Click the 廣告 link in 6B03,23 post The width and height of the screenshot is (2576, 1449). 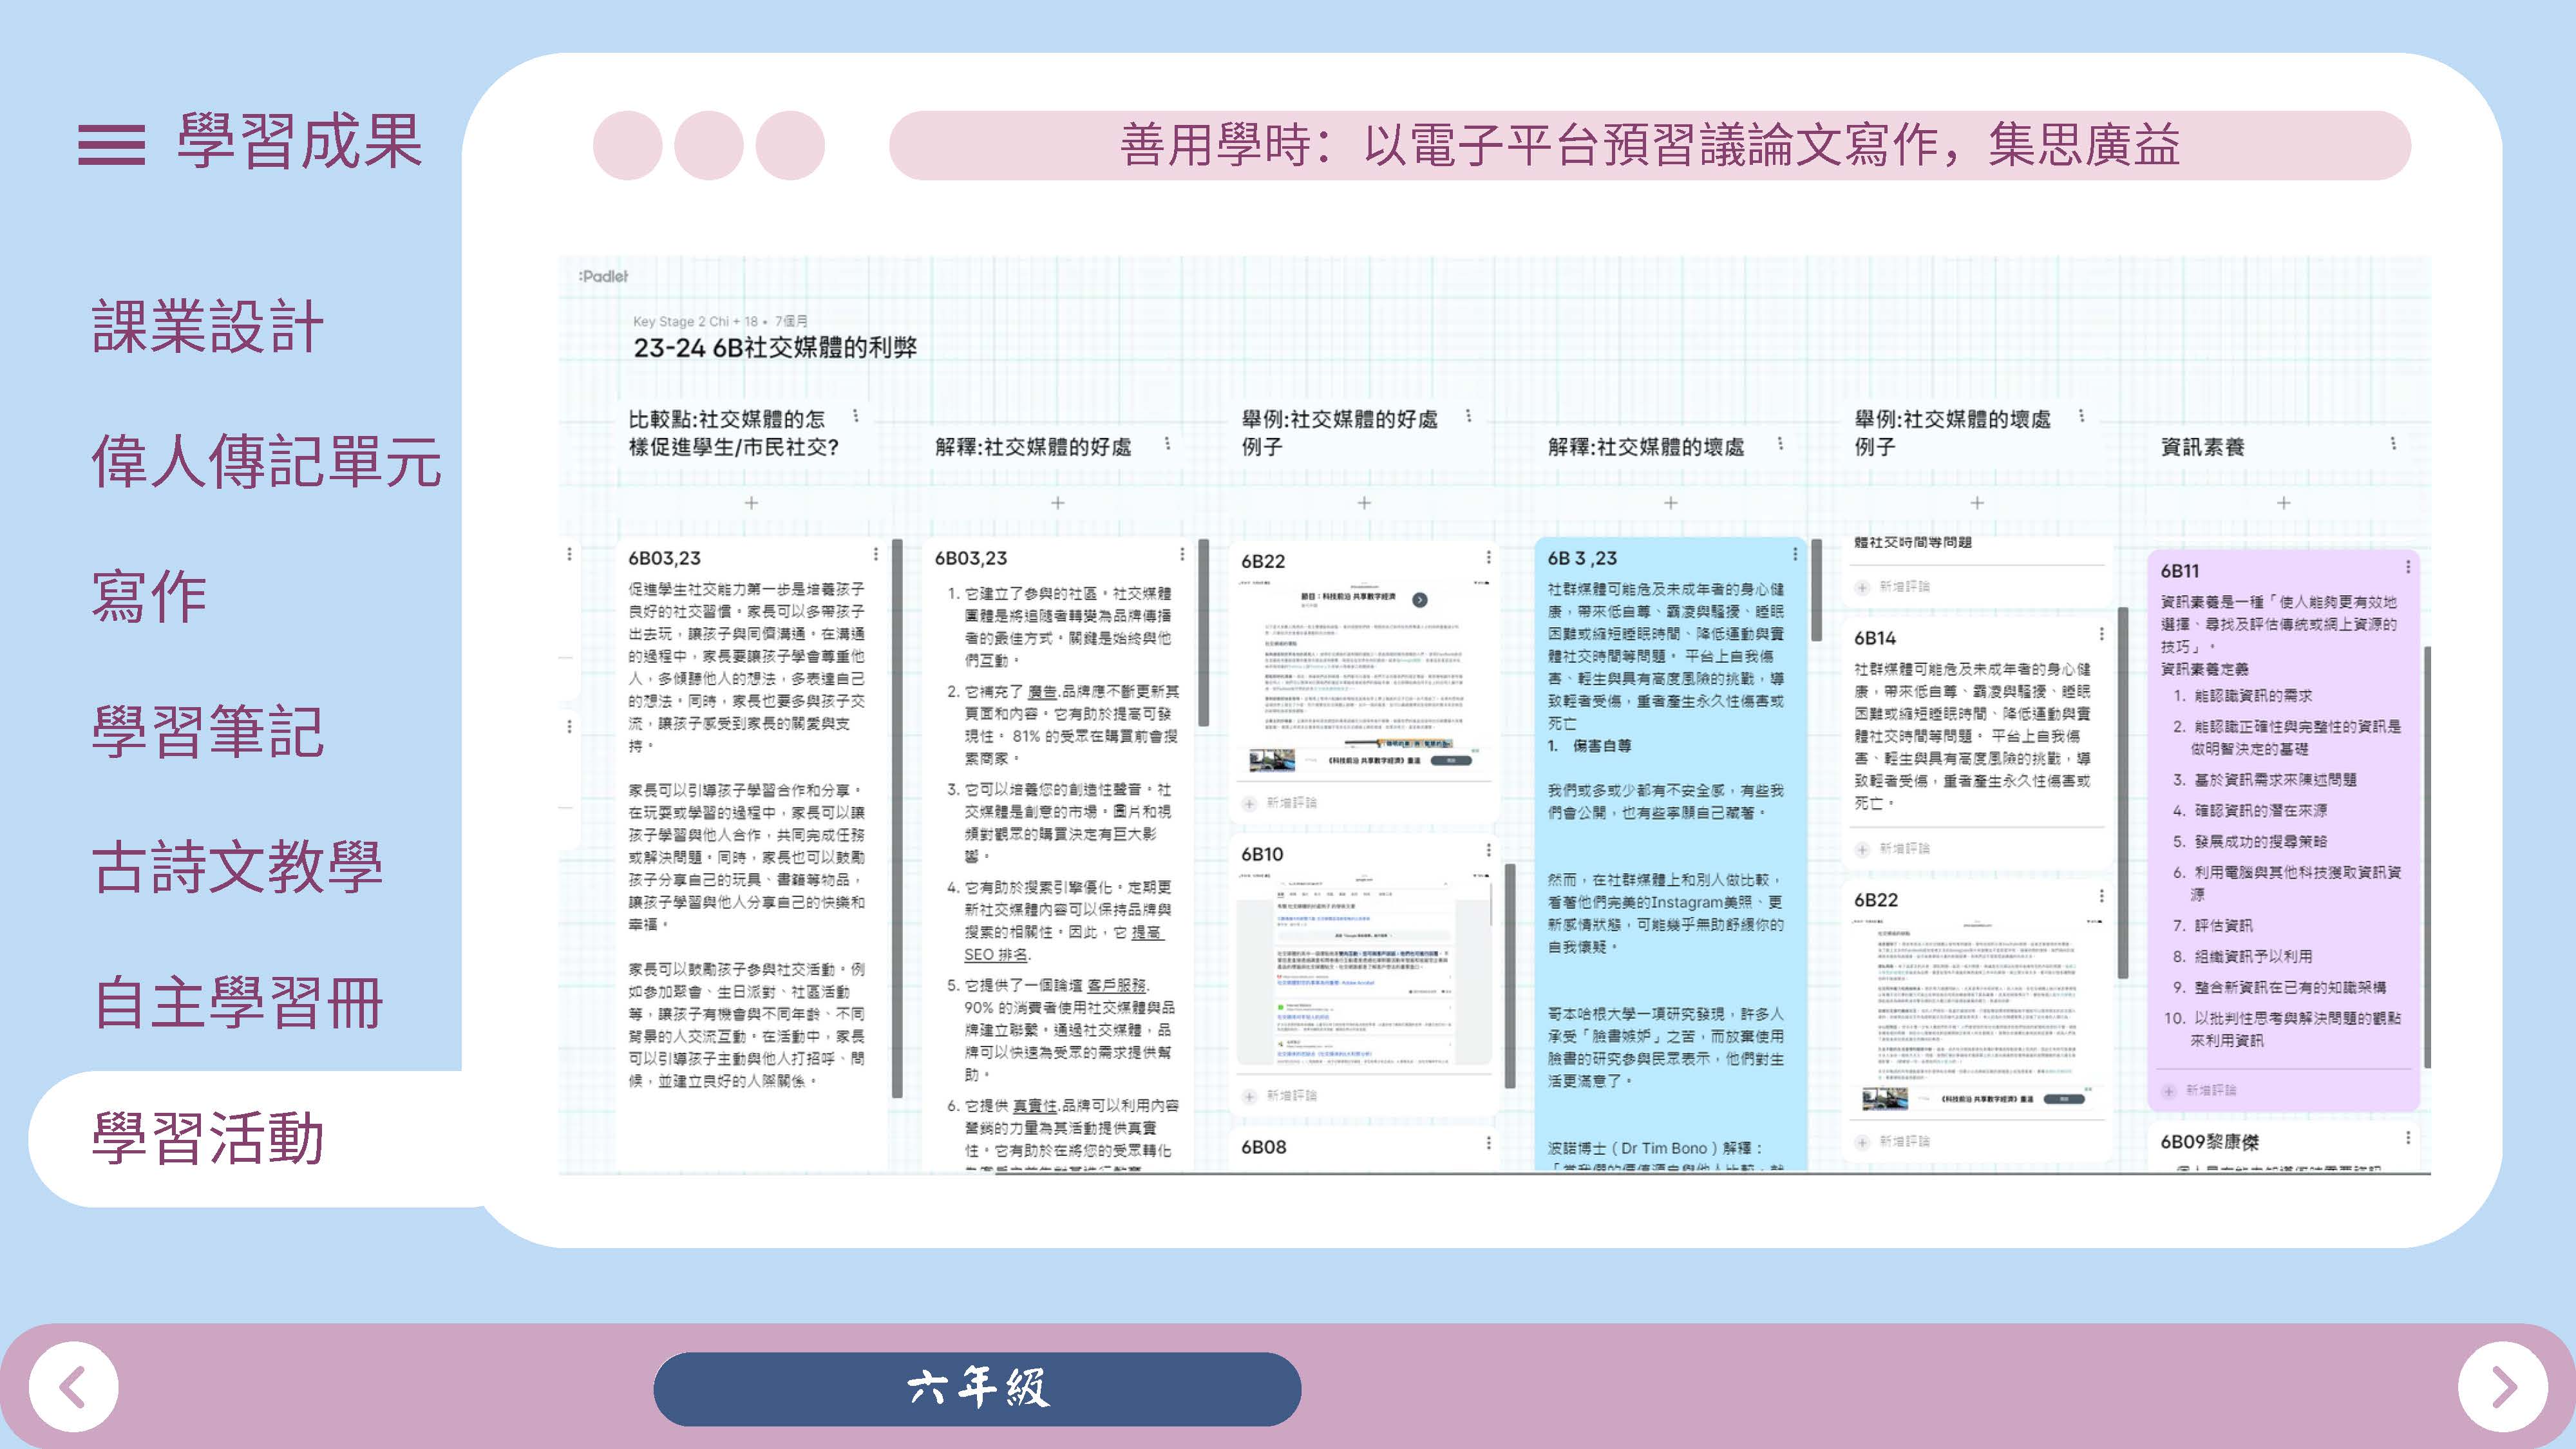click(x=1042, y=691)
